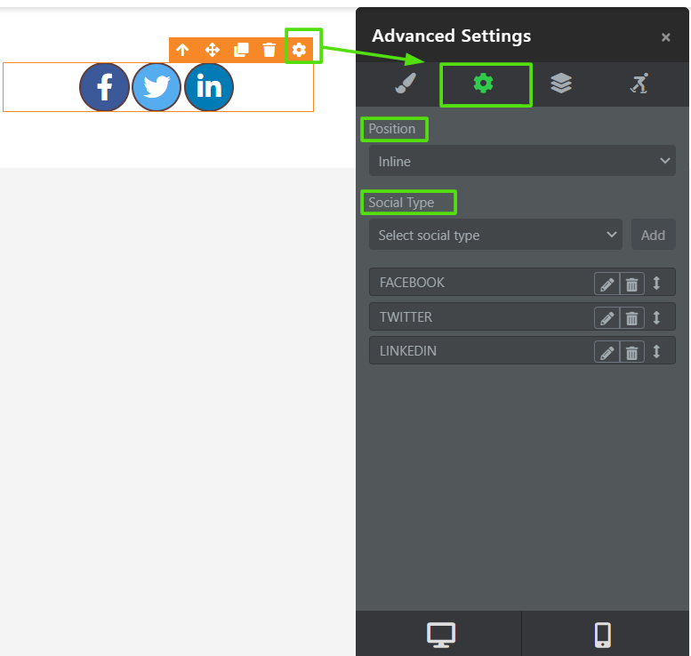Open widget settings via orange gear icon
The width and height of the screenshot is (691, 656).
(299, 50)
